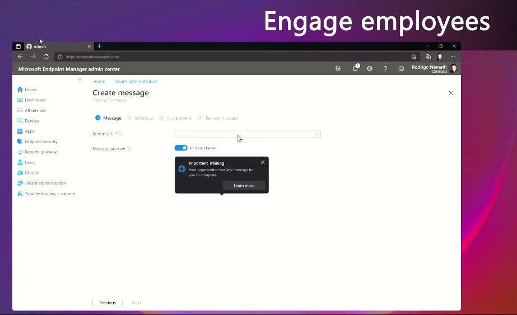Click the Message preview info icon
The image size is (517, 315).
[x=129, y=149]
